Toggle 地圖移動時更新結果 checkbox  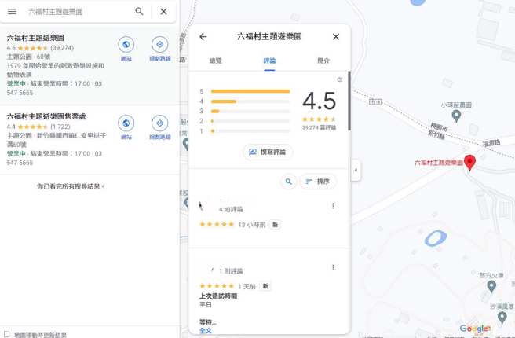coord(6,334)
